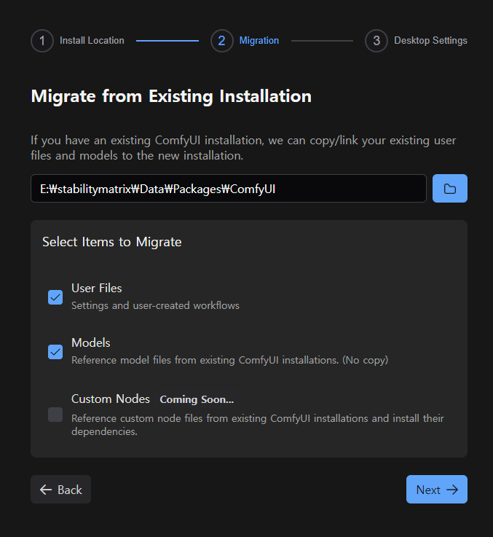The image size is (493, 537).
Task: Focus the existing ComfyUI path field
Action: click(x=229, y=189)
